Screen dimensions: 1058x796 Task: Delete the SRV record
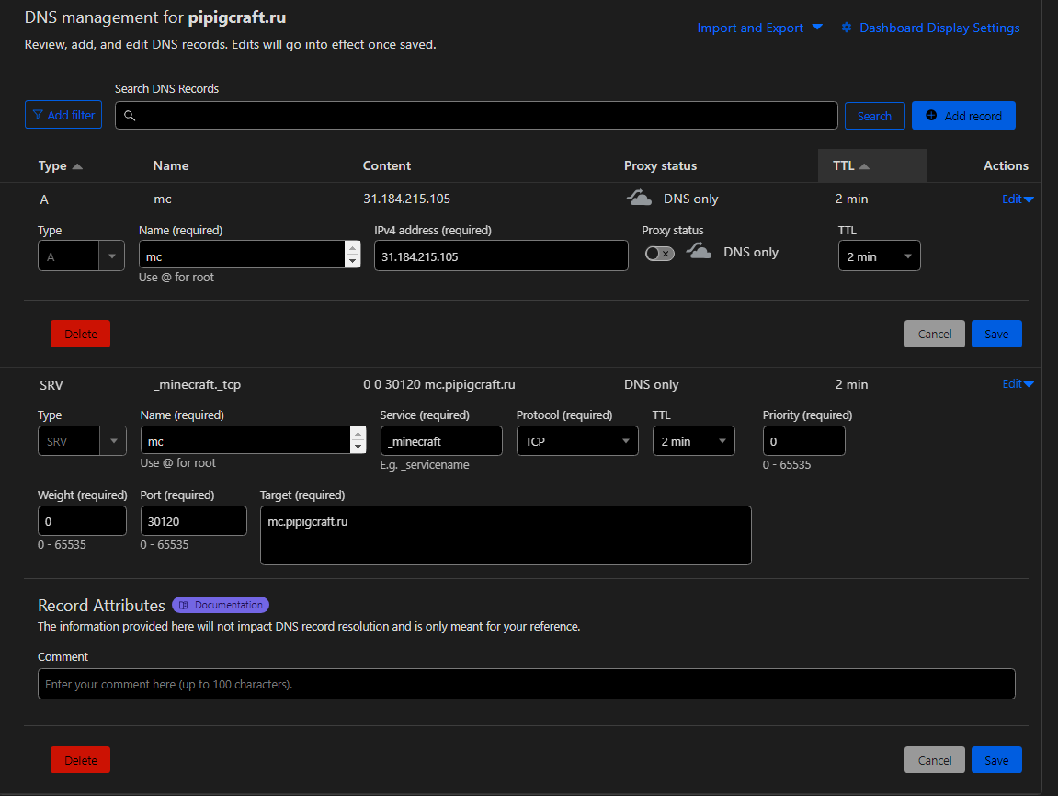(80, 760)
